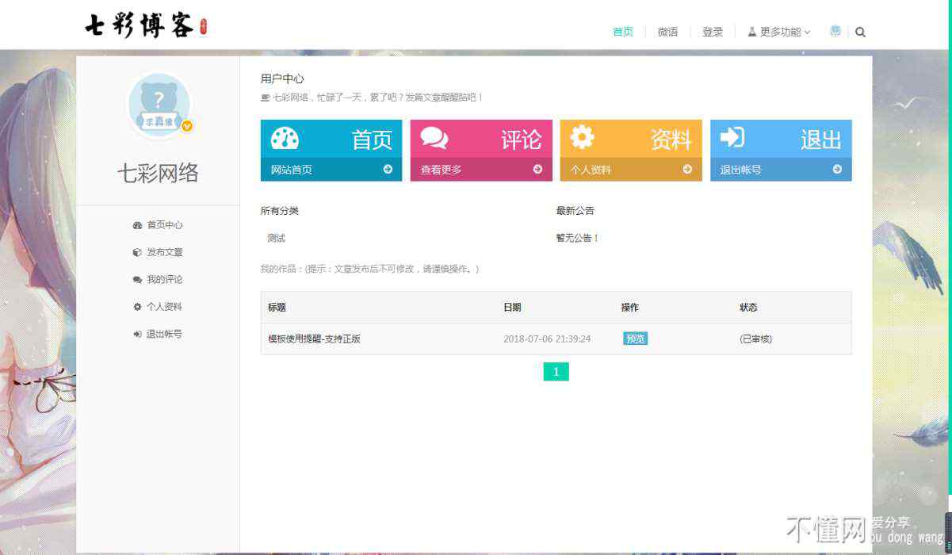Click the gear icon on the 资料 tile
This screenshot has width=952, height=555.
point(583,137)
